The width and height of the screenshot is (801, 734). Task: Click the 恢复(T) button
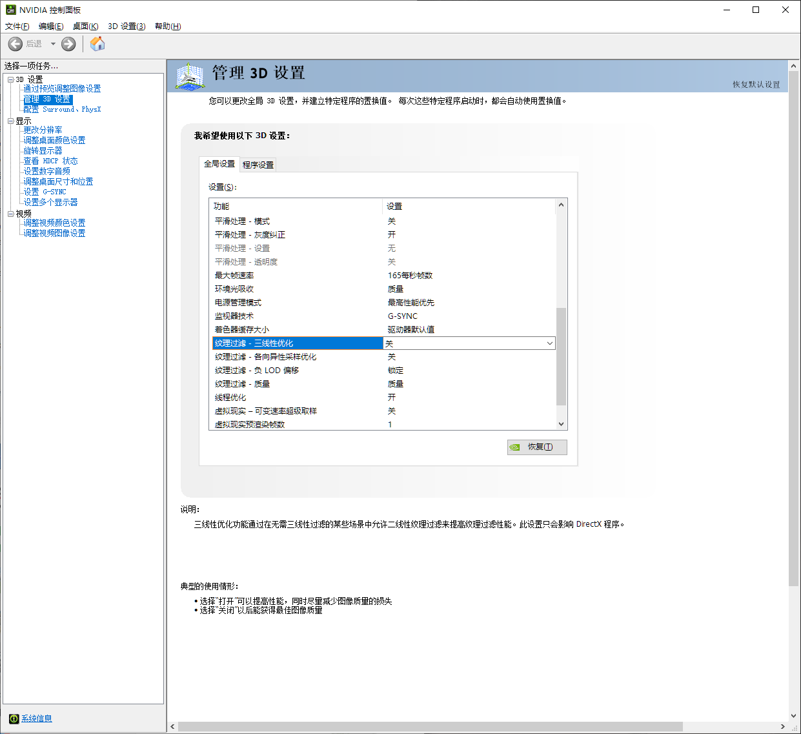point(537,447)
